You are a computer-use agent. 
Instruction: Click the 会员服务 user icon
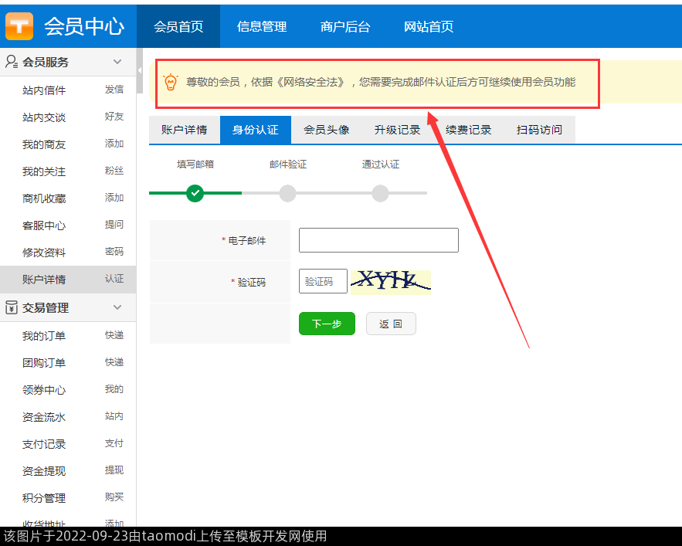[x=12, y=62]
